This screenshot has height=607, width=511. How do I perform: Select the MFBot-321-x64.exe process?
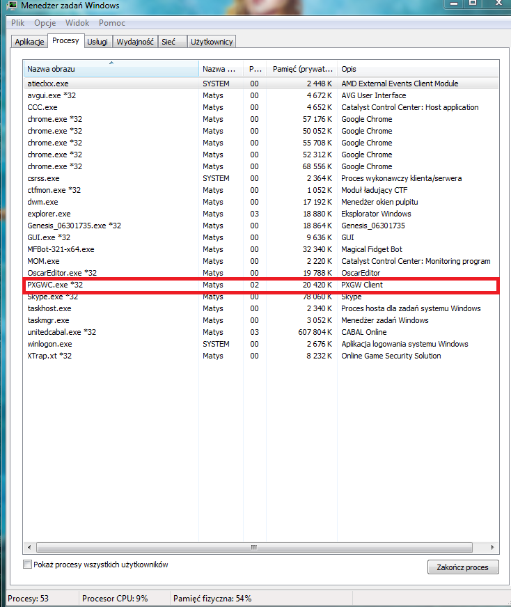coord(261,249)
